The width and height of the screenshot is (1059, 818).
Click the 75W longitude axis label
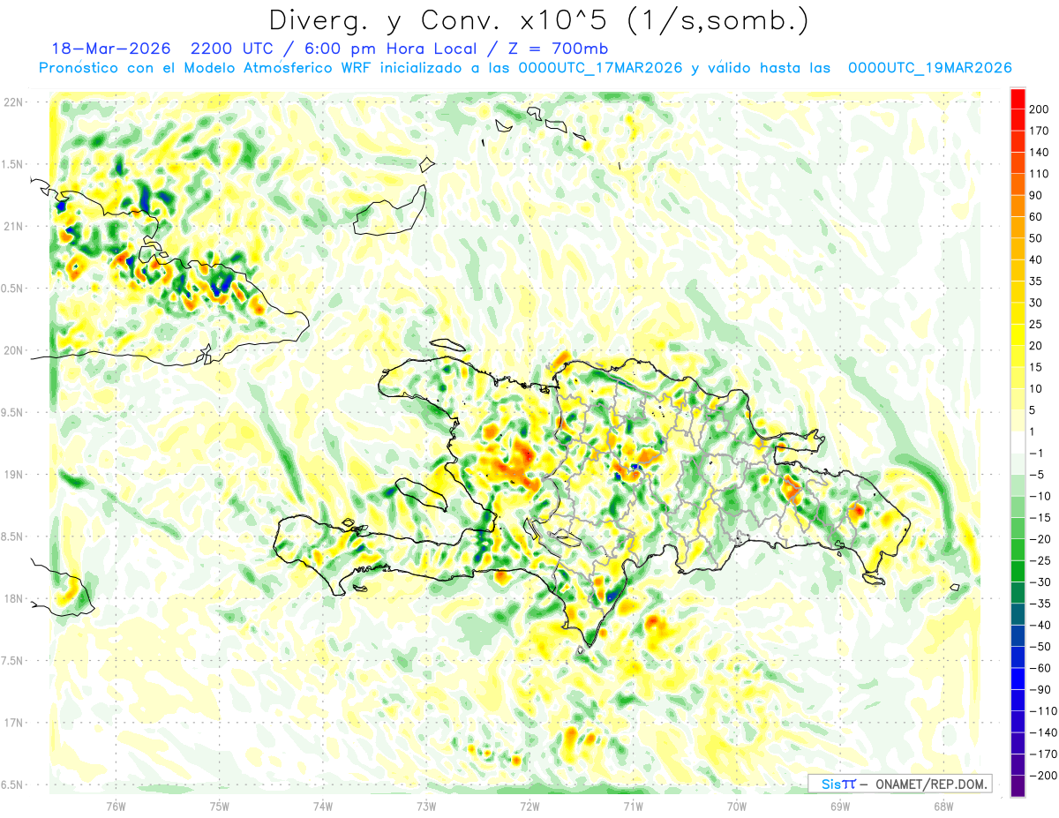click(x=220, y=806)
